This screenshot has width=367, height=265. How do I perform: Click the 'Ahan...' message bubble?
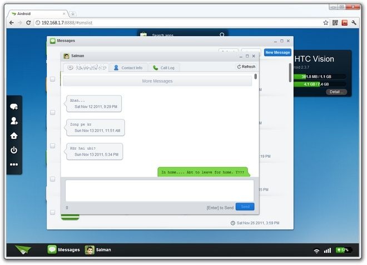click(93, 103)
